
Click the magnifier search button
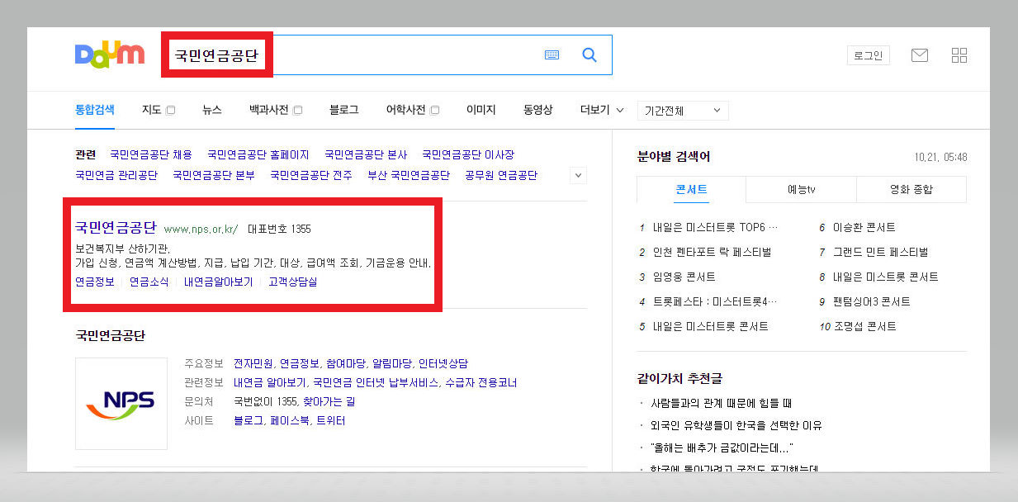(x=589, y=55)
